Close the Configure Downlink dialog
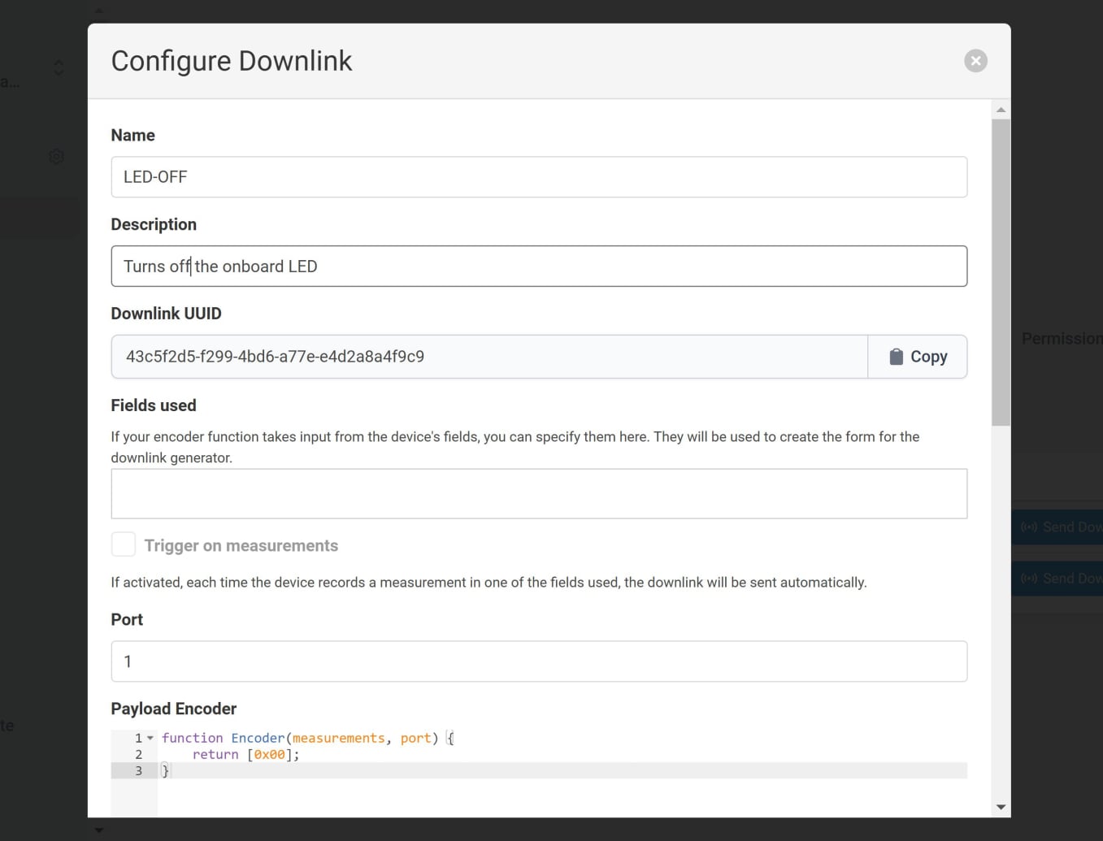1103x841 pixels. tap(975, 61)
